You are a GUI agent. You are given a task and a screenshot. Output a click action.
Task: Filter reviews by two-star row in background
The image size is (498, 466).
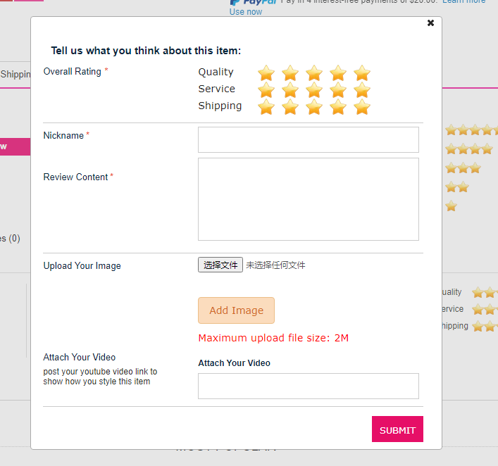(457, 187)
